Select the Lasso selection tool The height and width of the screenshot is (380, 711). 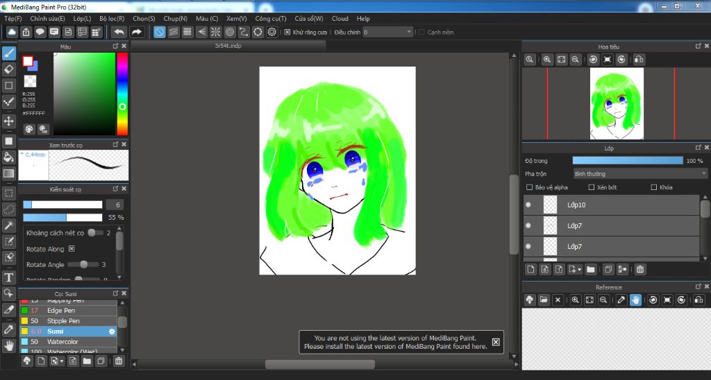[x=8, y=209]
